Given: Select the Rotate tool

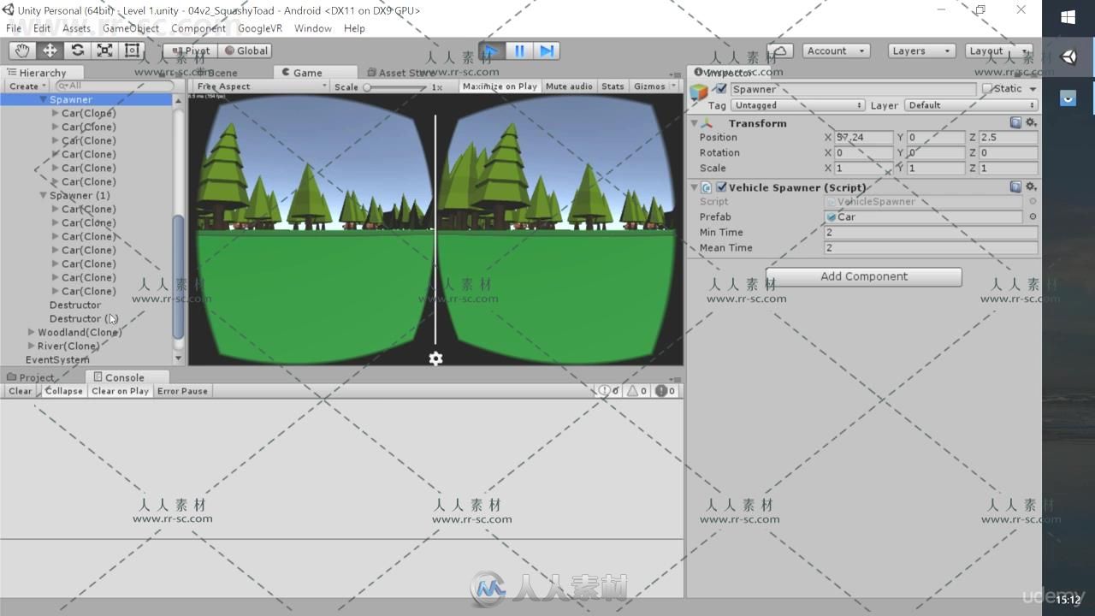Looking at the screenshot, I should pyautogui.click(x=77, y=50).
